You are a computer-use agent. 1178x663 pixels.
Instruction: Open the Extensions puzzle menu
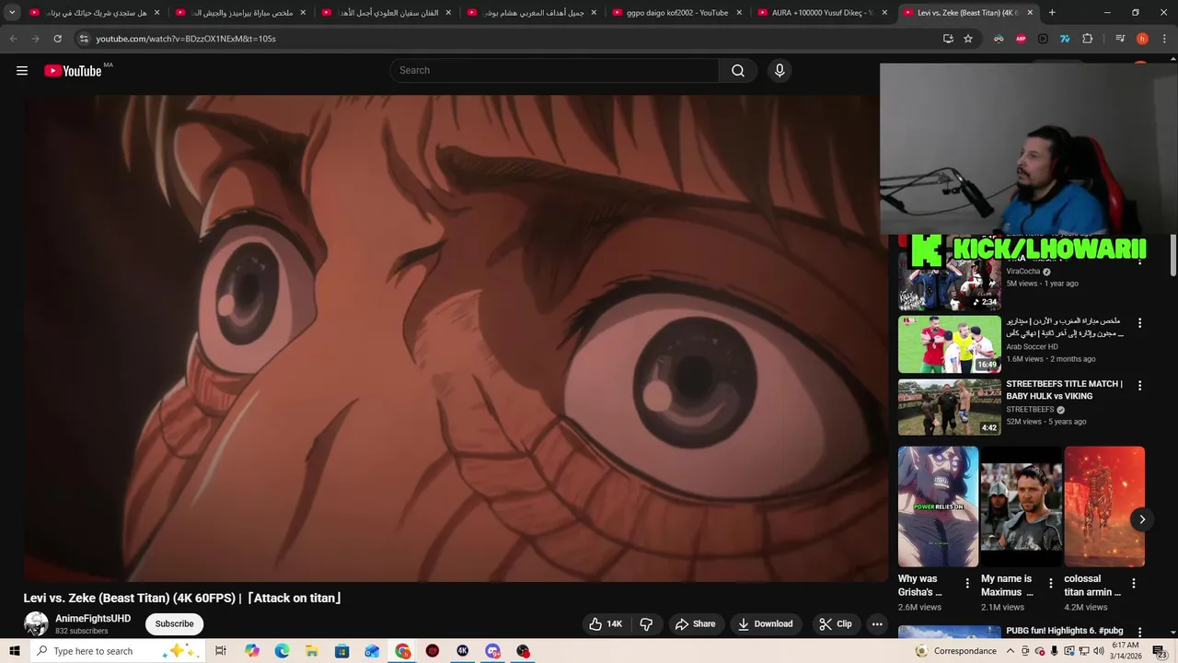[1087, 39]
